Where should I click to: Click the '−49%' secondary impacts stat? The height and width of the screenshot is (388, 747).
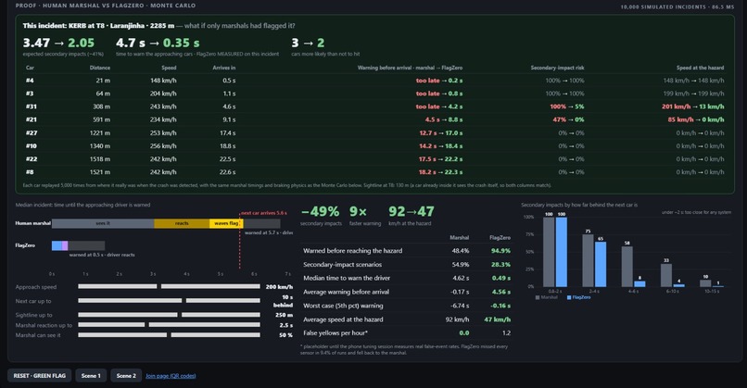[x=321, y=211]
